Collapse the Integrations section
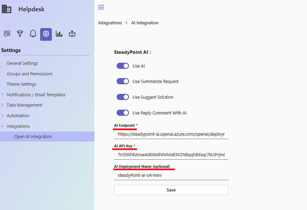This screenshot has width=307, height=210. 3,126
